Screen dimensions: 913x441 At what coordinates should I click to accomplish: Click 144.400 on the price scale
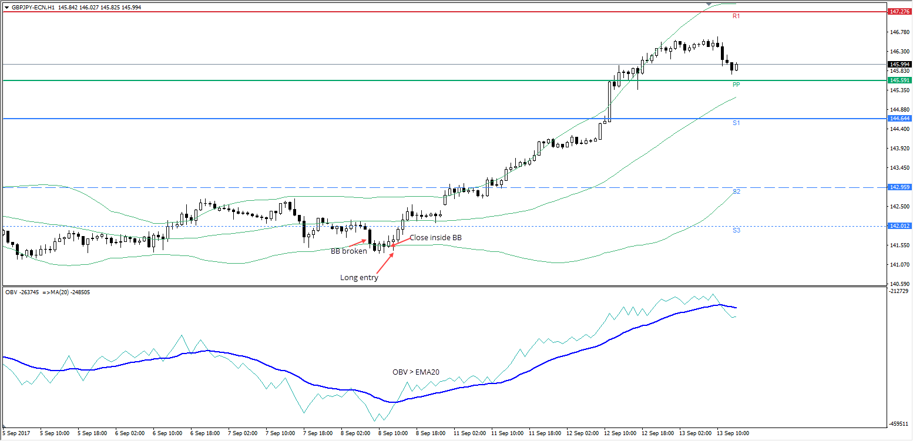tap(899, 129)
